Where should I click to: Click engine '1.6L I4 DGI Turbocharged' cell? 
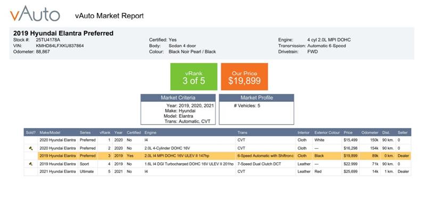coord(189,164)
